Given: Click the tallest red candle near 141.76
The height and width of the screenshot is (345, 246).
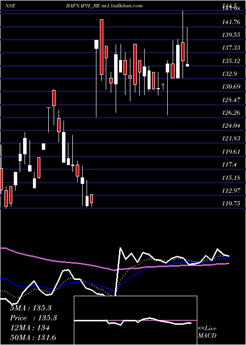Looking at the screenshot, I should [101, 47].
